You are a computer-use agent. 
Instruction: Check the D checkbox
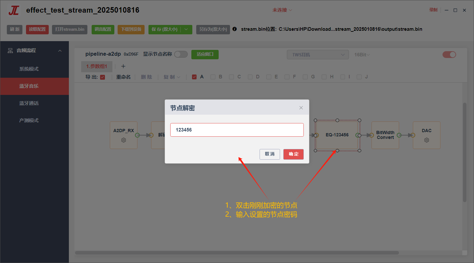pos(250,77)
